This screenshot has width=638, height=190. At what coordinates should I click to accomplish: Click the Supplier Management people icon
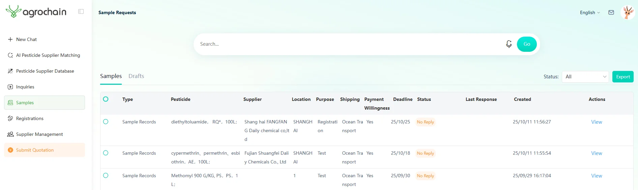10,134
